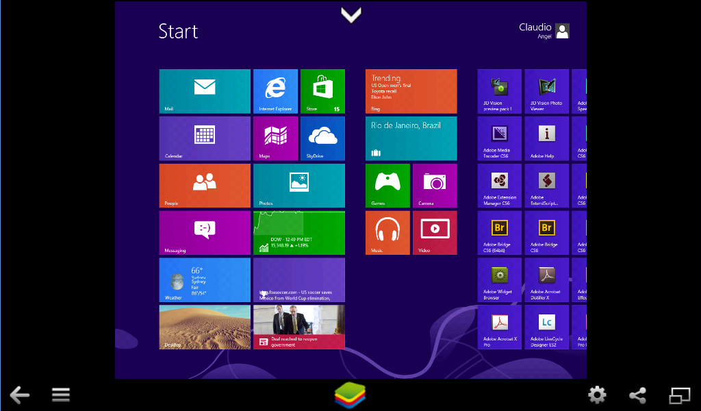Open the Photos tile
Screen dimensions: 701x411
click(x=299, y=186)
